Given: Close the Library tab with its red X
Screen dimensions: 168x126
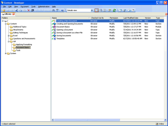Looking at the screenshot, I should (x=13, y=14).
